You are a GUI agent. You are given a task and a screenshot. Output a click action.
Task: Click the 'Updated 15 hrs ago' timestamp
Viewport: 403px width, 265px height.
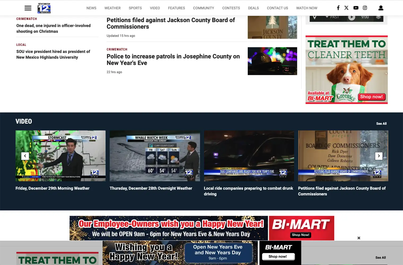click(121, 36)
